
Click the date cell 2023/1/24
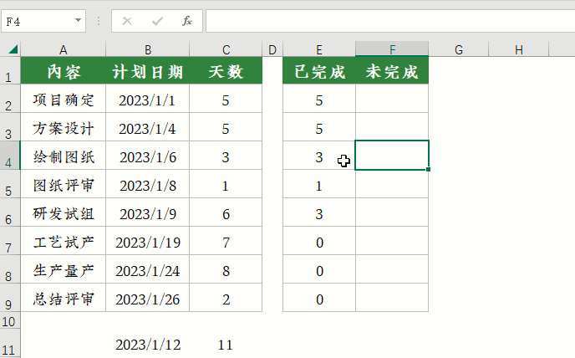(147, 269)
